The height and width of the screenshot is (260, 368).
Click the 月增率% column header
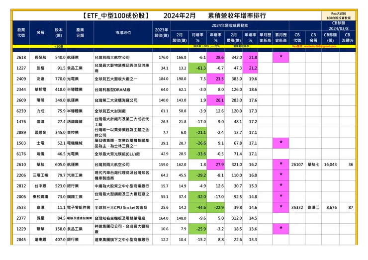197,38
